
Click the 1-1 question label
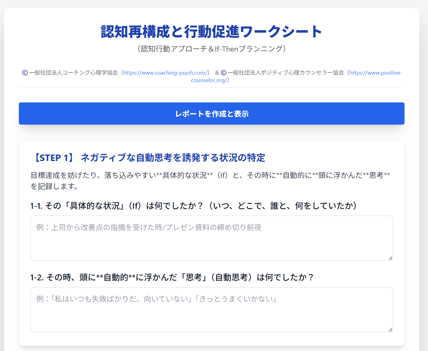click(x=193, y=206)
